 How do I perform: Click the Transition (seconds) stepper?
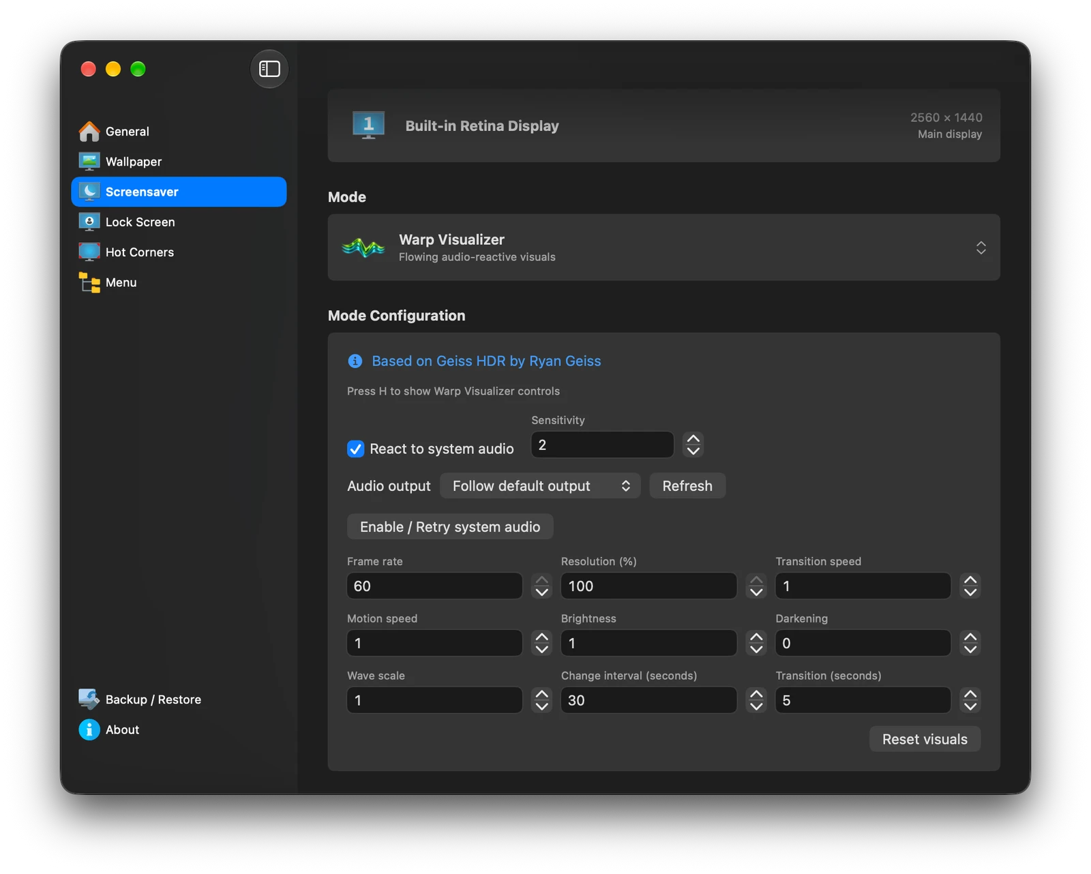(970, 700)
